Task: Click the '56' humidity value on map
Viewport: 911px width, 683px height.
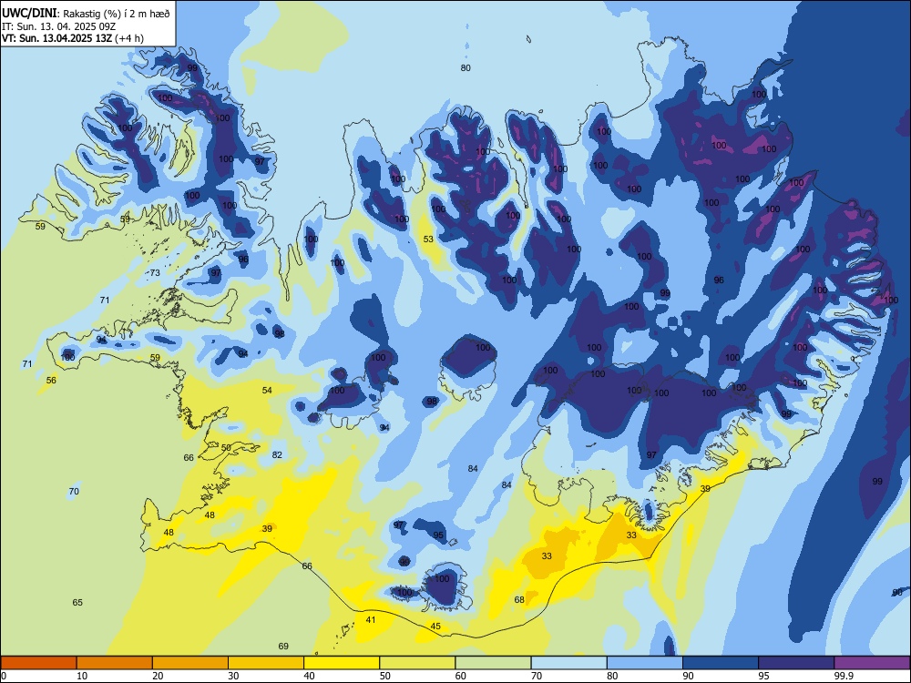Action: [51, 381]
